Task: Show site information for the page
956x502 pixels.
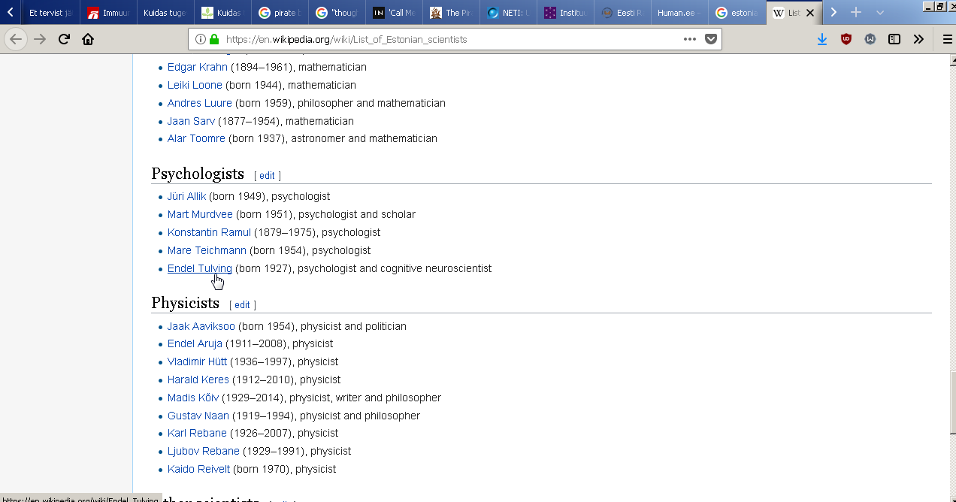Action: coord(201,39)
